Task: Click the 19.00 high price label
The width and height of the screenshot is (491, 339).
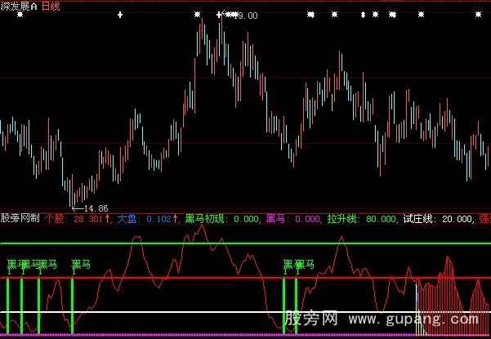Action: (x=247, y=16)
